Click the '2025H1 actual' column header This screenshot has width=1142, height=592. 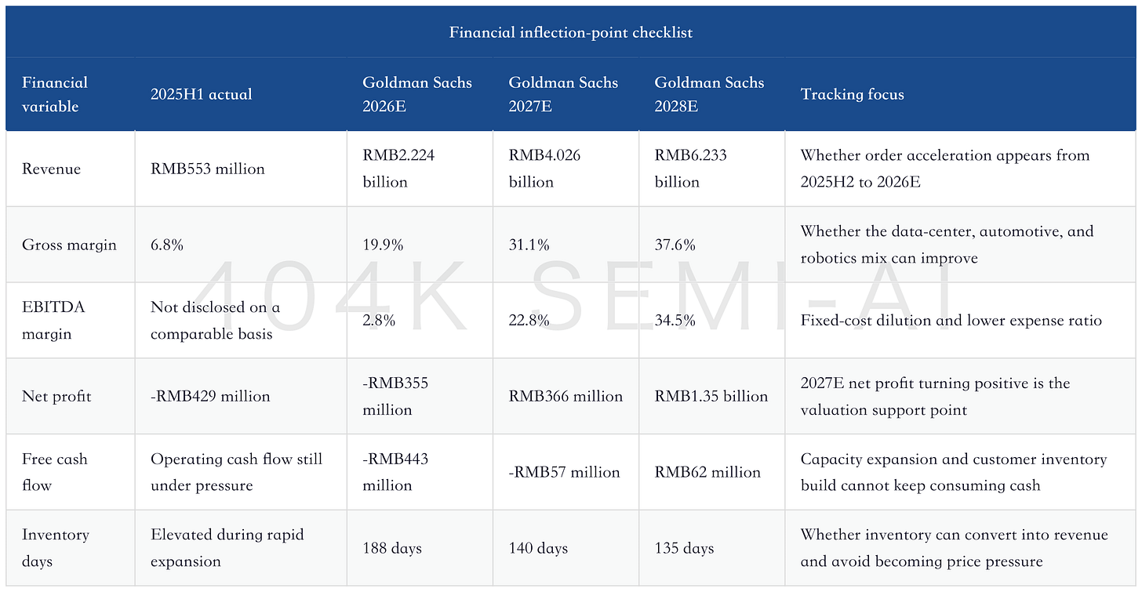pyautogui.click(x=202, y=94)
